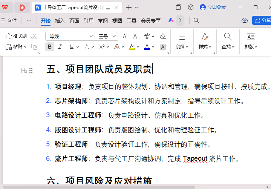Expand the highlight color dropdown arrow

tap(138, 47)
